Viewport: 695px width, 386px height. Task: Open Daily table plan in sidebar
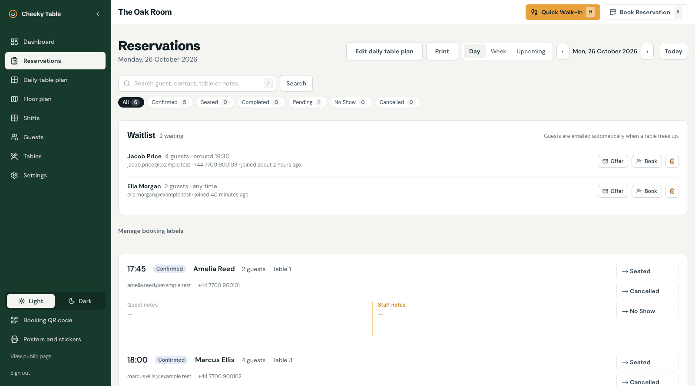(55, 80)
